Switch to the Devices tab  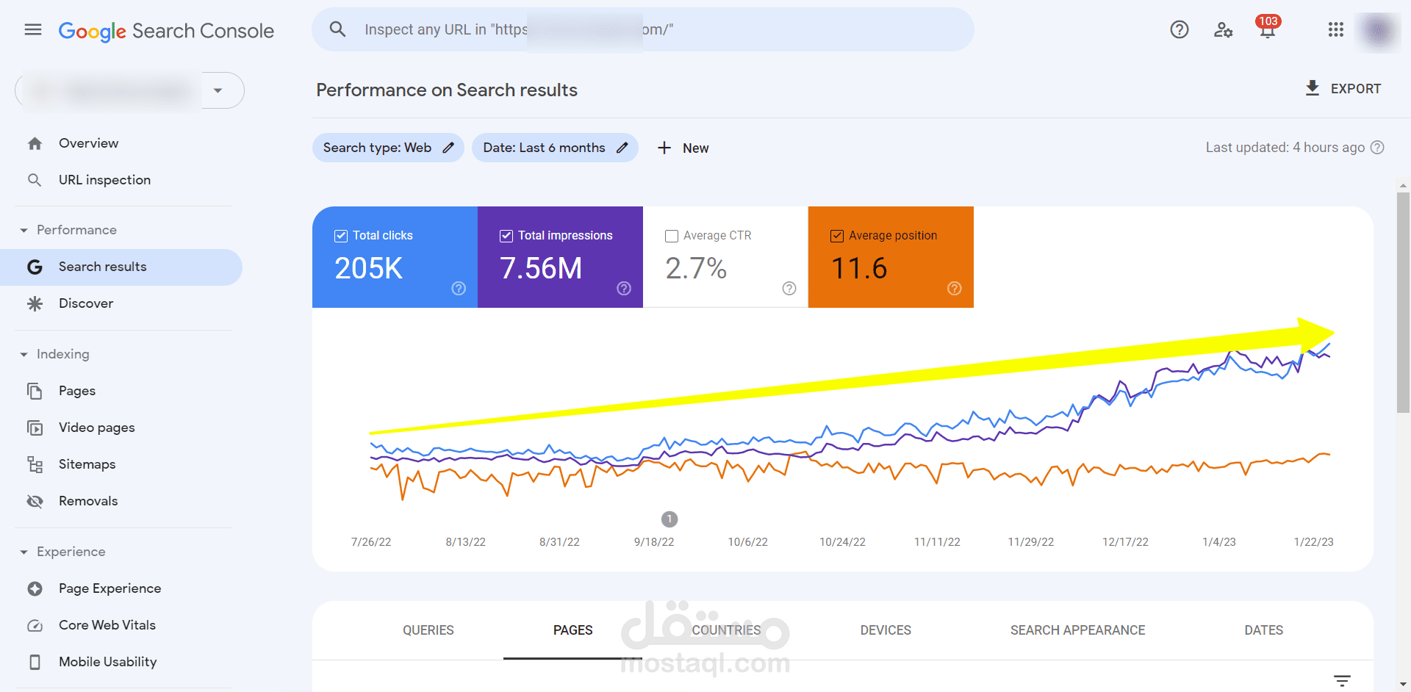[886, 630]
